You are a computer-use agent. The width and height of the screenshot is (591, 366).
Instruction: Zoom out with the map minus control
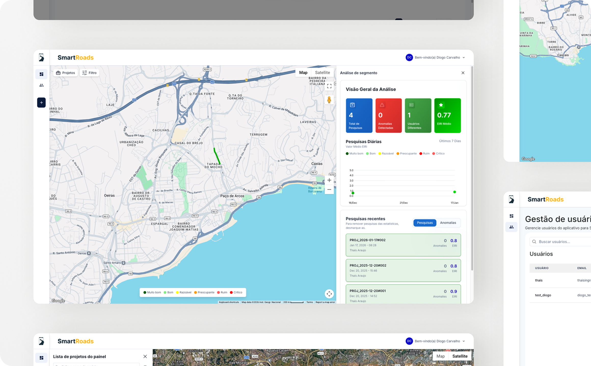(329, 190)
